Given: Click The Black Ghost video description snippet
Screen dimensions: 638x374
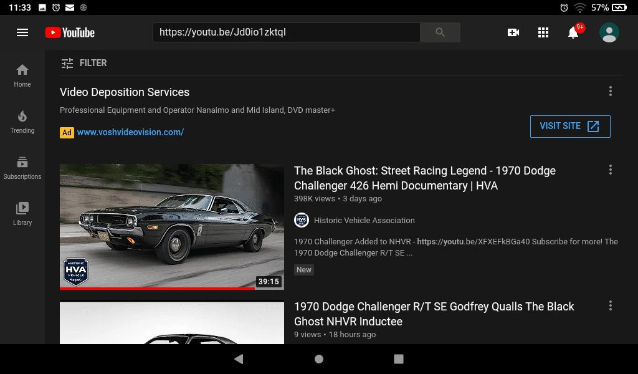Looking at the screenshot, I should pos(456,247).
